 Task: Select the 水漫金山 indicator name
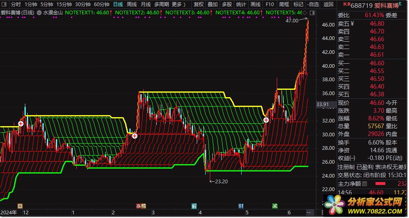tap(53, 13)
